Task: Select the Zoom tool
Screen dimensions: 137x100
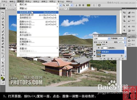Action: (x=3, y=72)
